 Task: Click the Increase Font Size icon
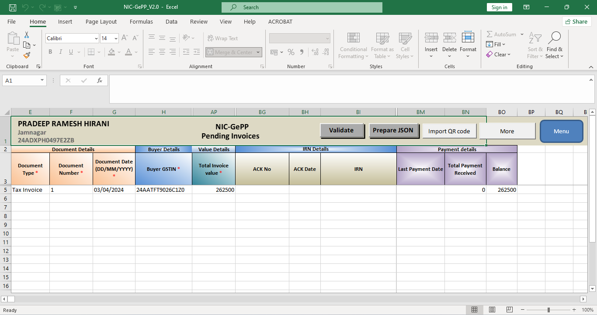pos(125,38)
